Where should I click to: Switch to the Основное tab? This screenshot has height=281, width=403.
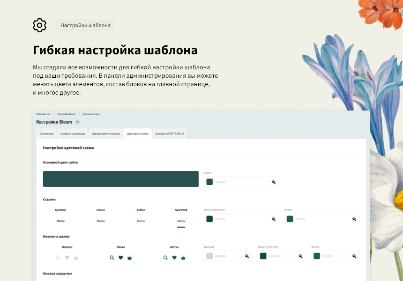pyautogui.click(x=47, y=133)
